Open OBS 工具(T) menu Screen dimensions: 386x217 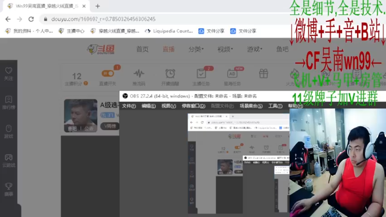[275, 106]
